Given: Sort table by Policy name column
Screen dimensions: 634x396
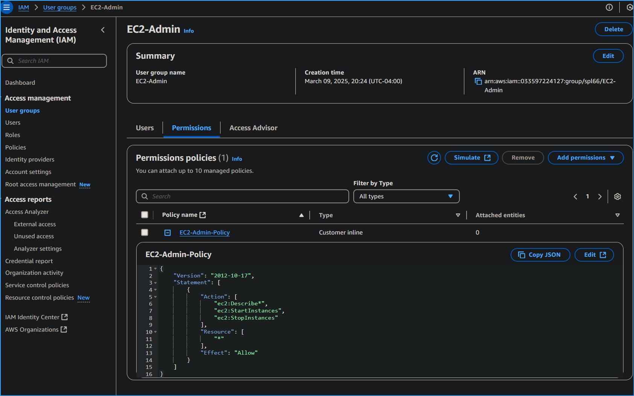Looking at the screenshot, I should 301,215.
